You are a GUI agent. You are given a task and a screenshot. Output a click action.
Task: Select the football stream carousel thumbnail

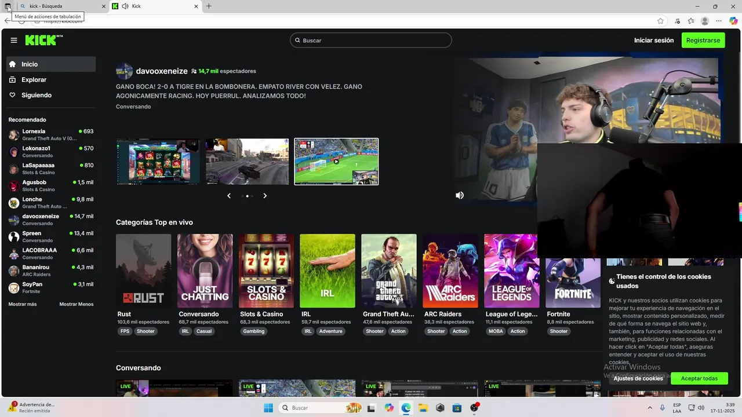[336, 162]
